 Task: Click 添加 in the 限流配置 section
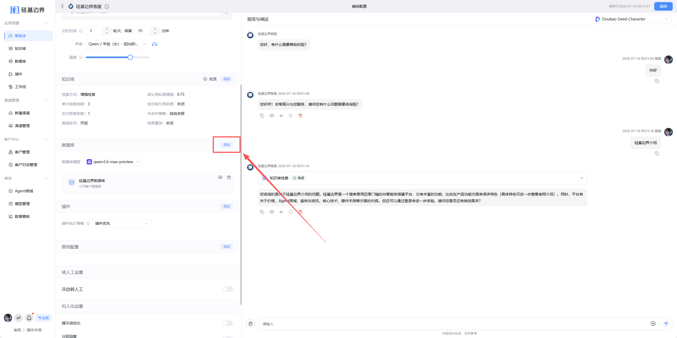[x=227, y=247]
